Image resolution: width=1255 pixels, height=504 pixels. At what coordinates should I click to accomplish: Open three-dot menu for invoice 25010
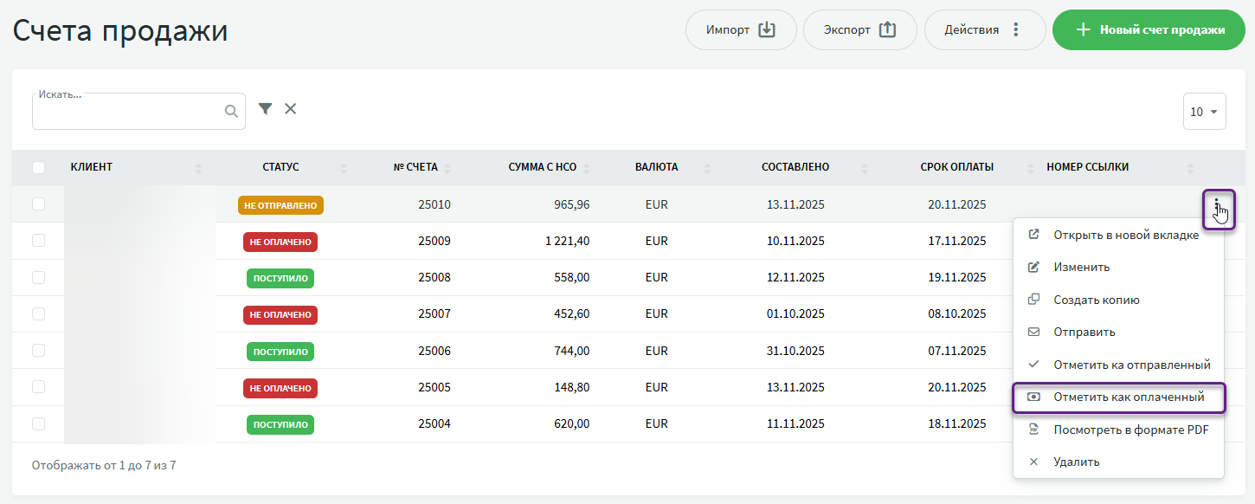coord(1217,206)
